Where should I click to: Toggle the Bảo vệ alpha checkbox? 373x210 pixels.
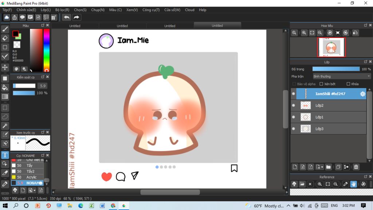pos(294,84)
